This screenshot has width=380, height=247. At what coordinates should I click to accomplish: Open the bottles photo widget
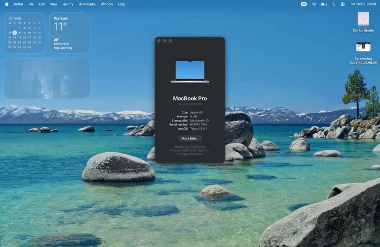tap(47, 78)
